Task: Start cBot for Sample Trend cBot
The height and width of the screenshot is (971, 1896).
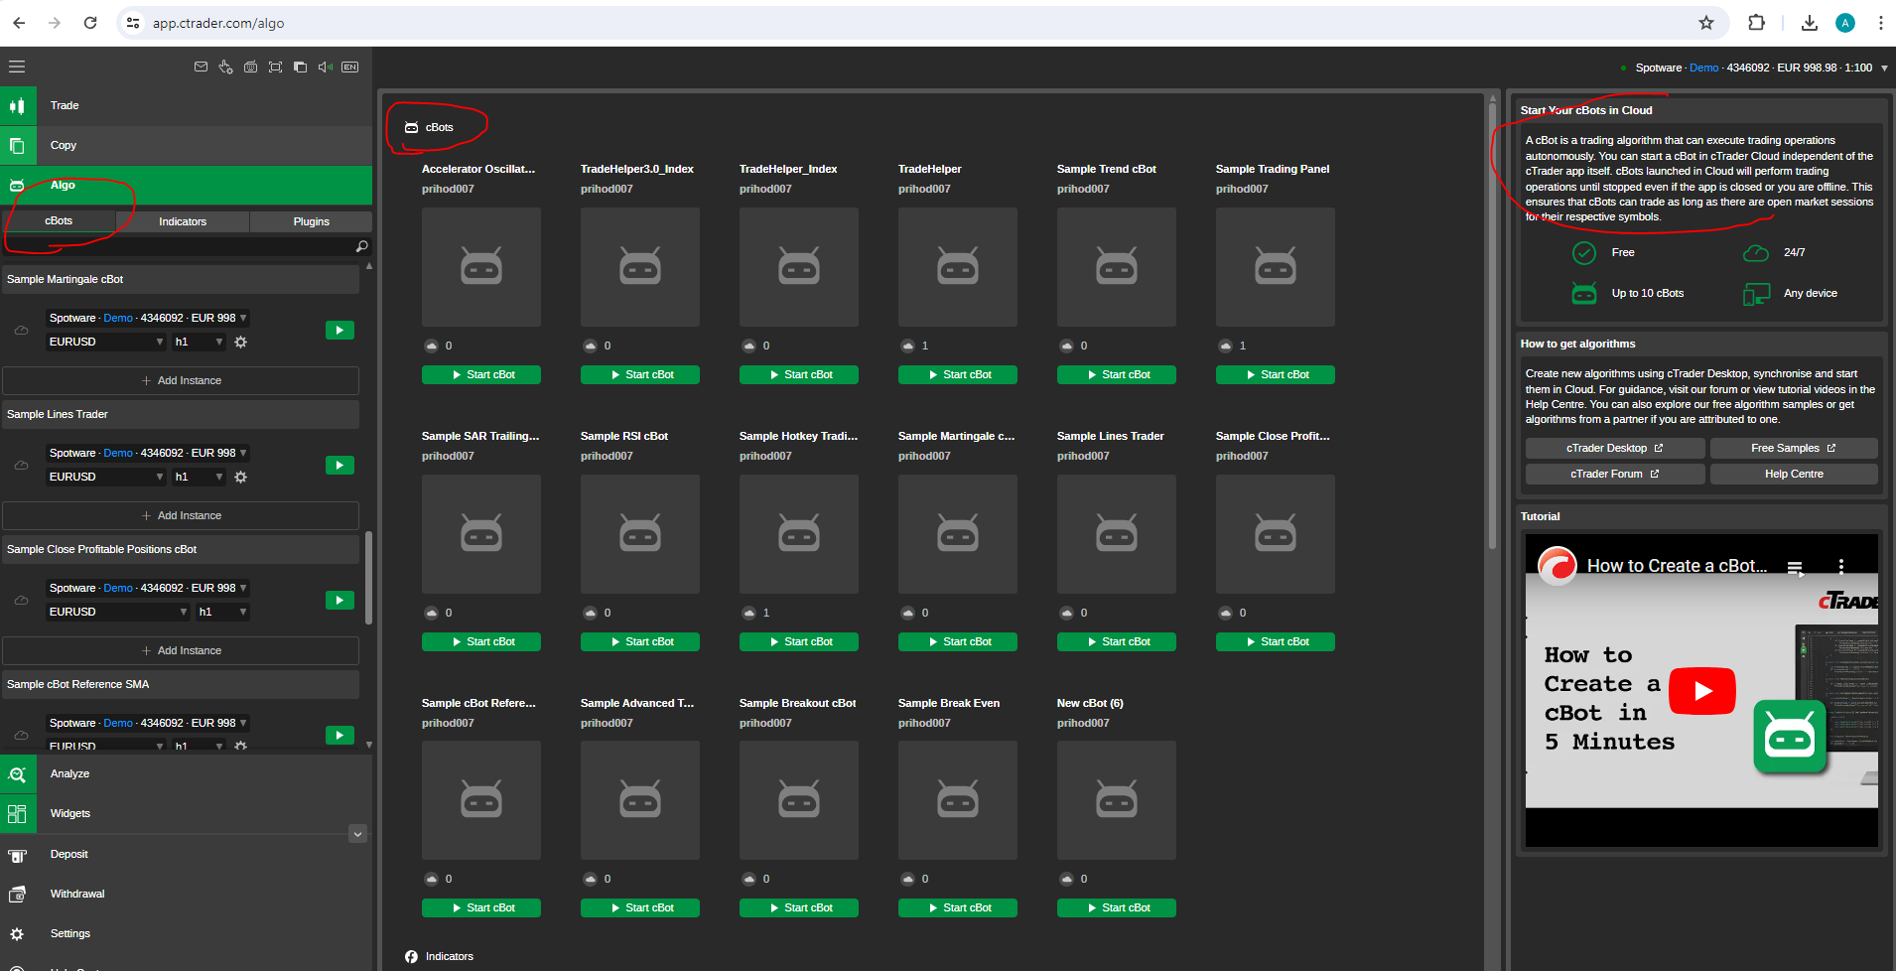Action: click(1117, 374)
